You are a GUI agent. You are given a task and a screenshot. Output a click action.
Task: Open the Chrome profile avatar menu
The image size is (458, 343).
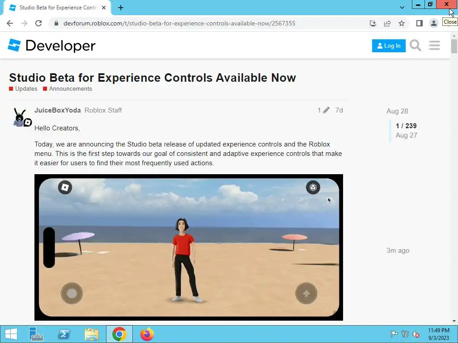tap(434, 23)
